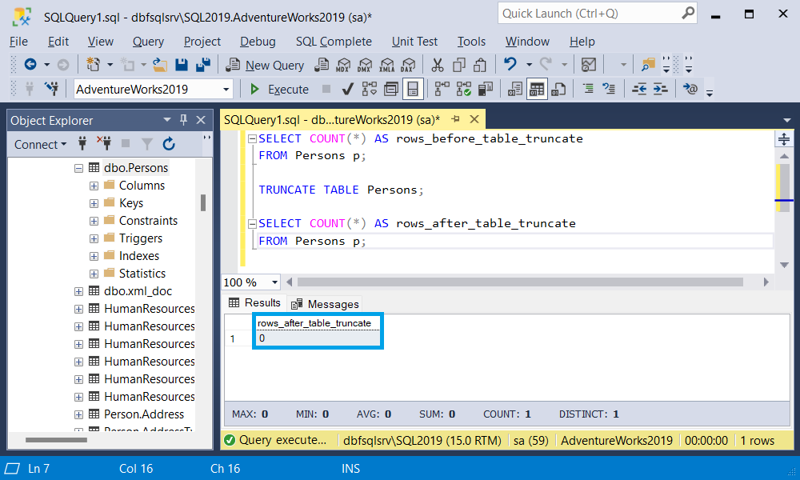The image size is (800, 480).
Task: Toggle the filter in Object Explorer
Action: [x=146, y=144]
